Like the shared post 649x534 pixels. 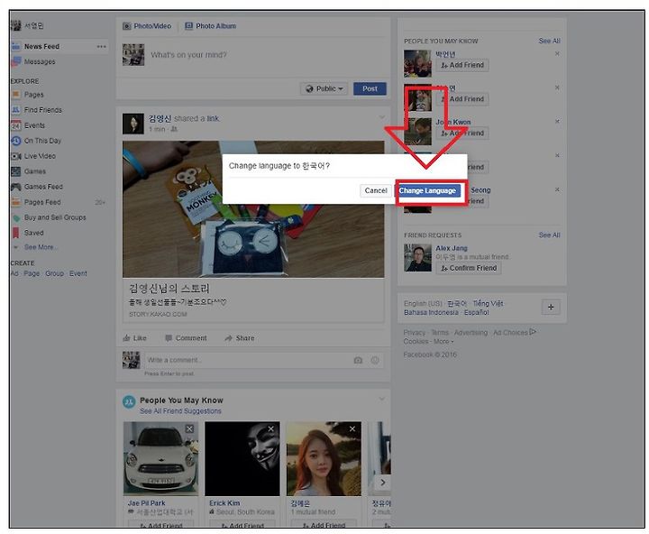pyautogui.click(x=135, y=338)
